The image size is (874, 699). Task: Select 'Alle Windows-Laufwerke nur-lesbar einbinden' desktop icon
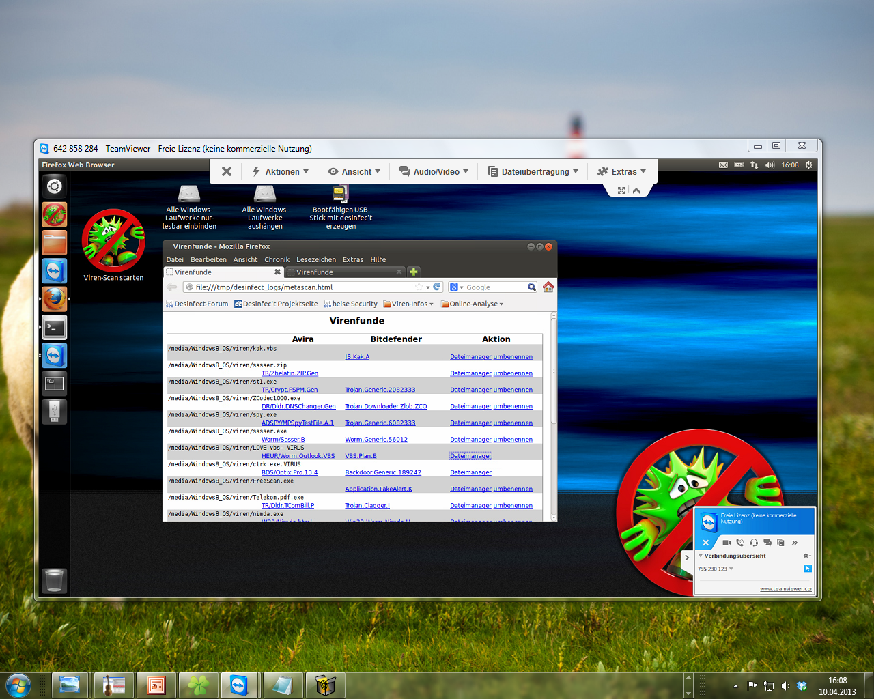pos(189,208)
